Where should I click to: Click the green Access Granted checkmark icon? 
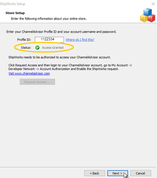point(37,48)
